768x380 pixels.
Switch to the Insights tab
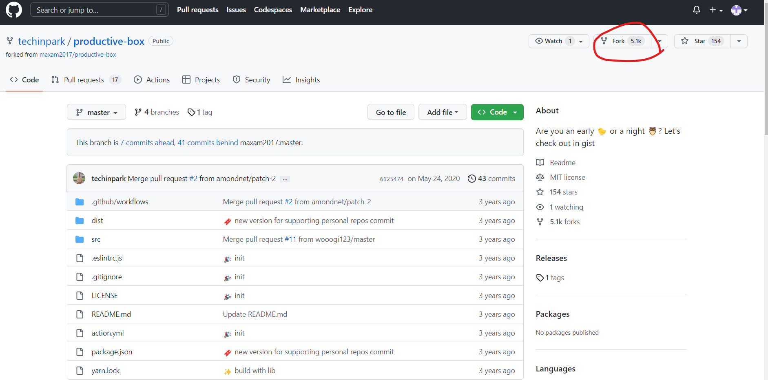(301, 80)
